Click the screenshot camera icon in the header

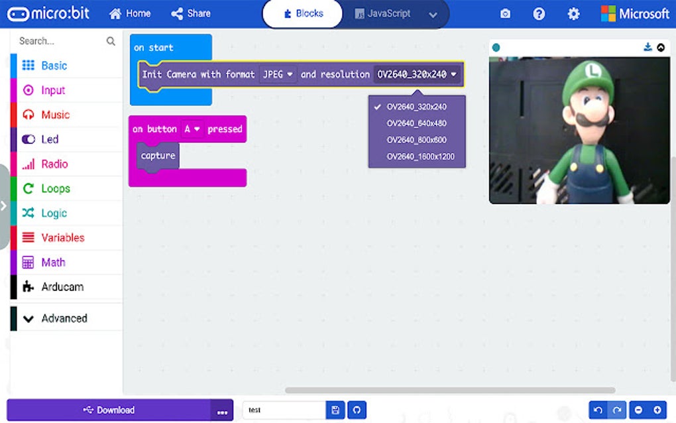(x=506, y=13)
